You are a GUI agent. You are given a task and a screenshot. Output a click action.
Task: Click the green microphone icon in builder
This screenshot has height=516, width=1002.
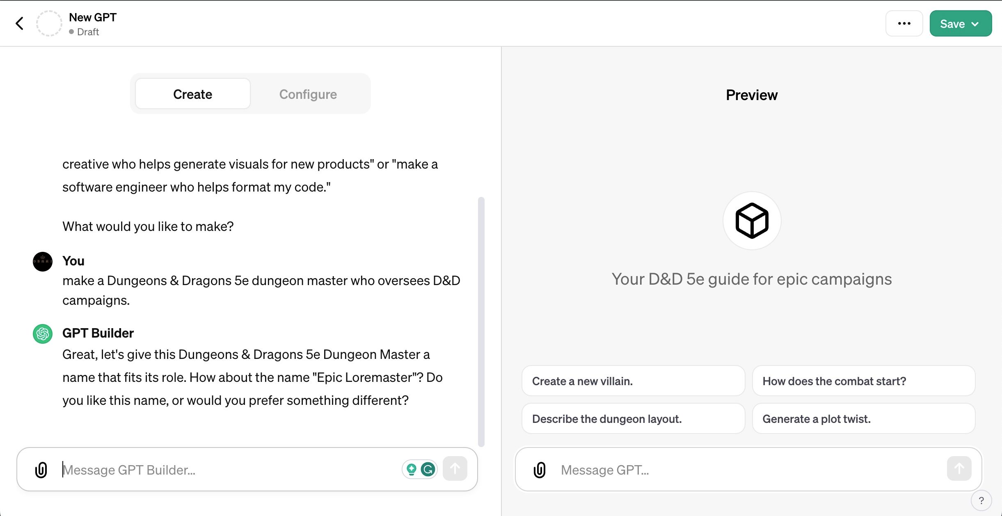click(412, 469)
